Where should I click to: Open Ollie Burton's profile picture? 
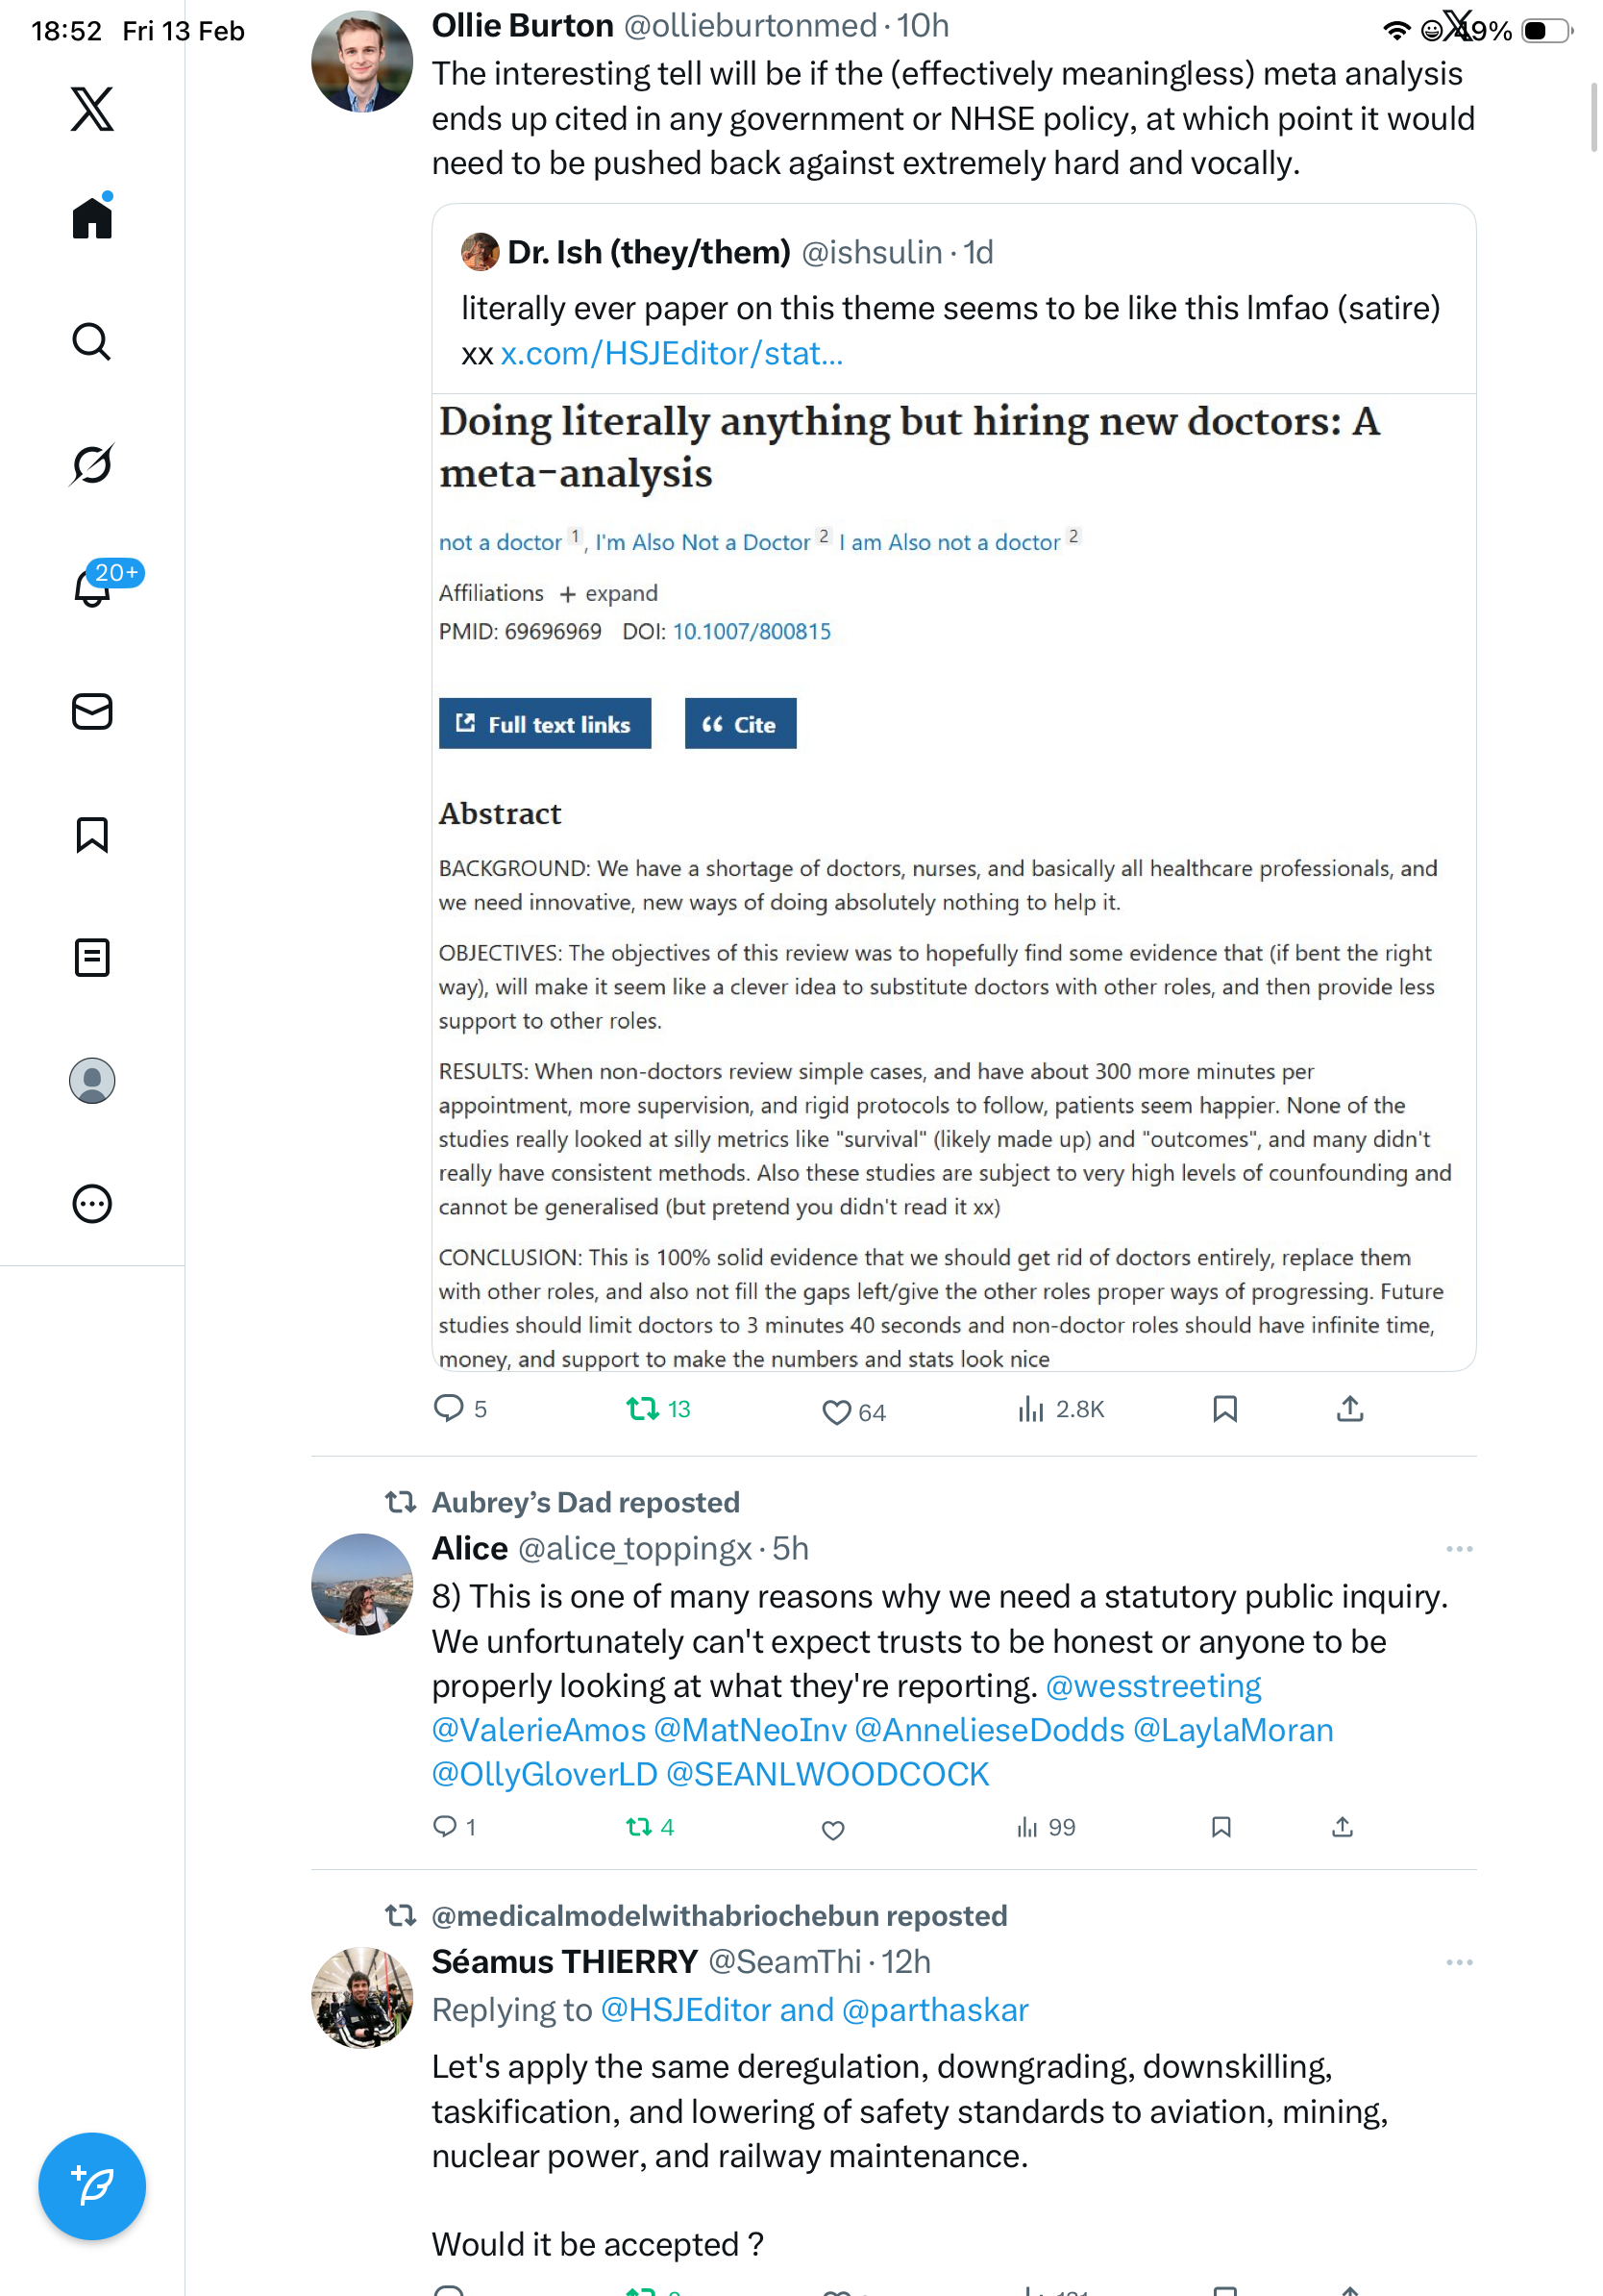tap(361, 62)
